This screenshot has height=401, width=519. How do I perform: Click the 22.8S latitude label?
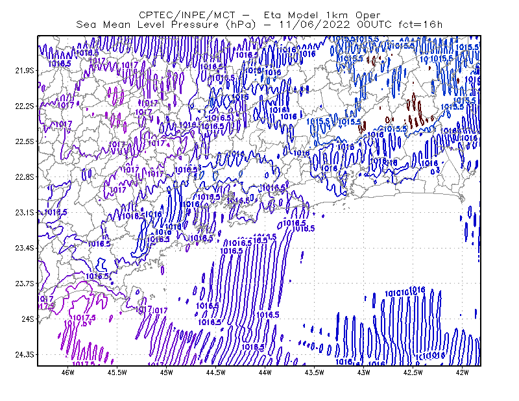[25, 177]
